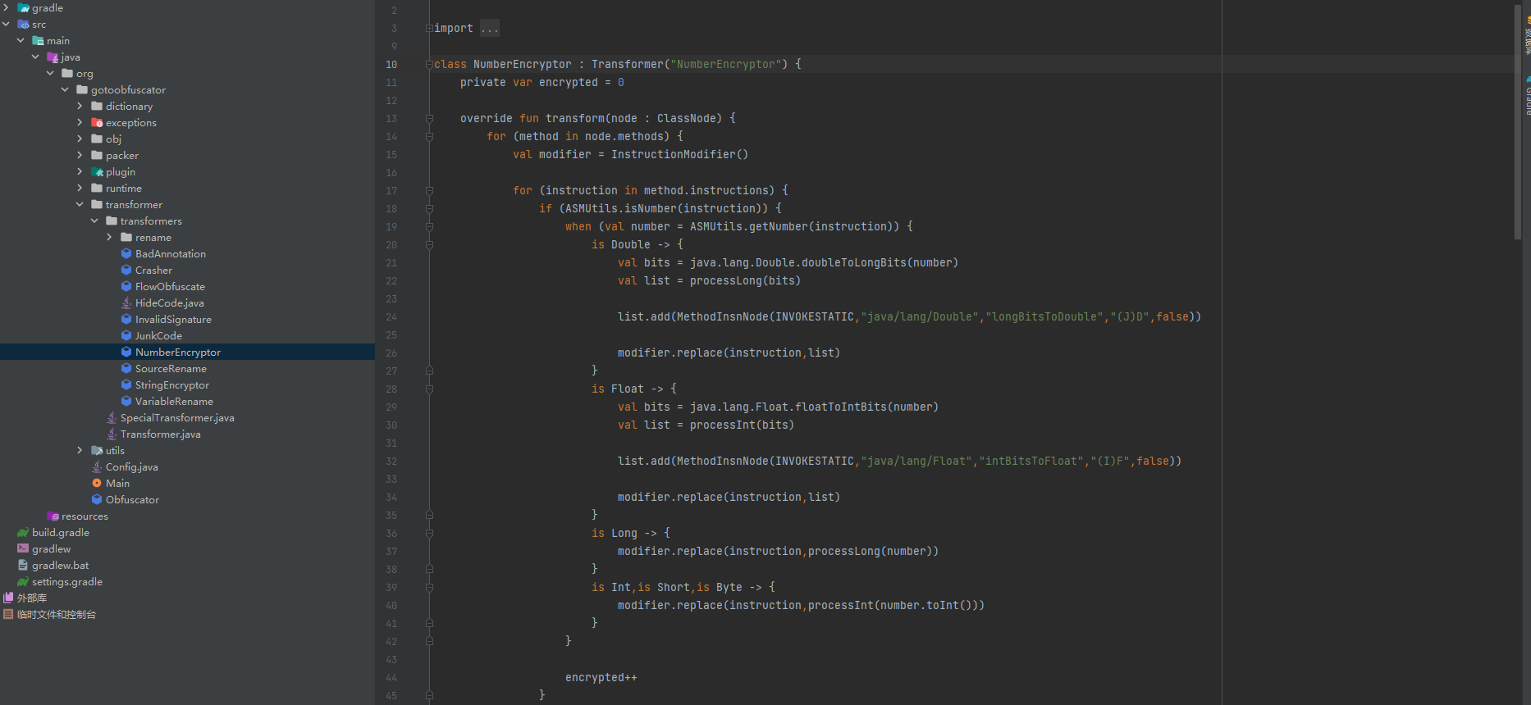Click the StringEncryptor class icon
1531x705 pixels.
coord(126,384)
